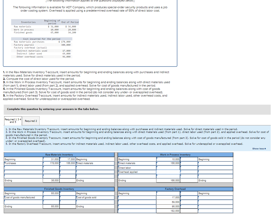Edit the 96,000 Factory Overhead debit field

point(168,207)
